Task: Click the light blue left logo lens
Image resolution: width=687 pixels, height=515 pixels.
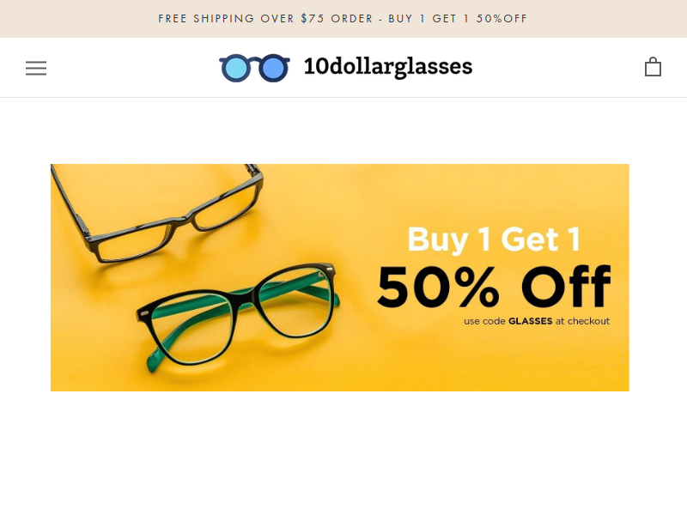Action: coord(236,68)
